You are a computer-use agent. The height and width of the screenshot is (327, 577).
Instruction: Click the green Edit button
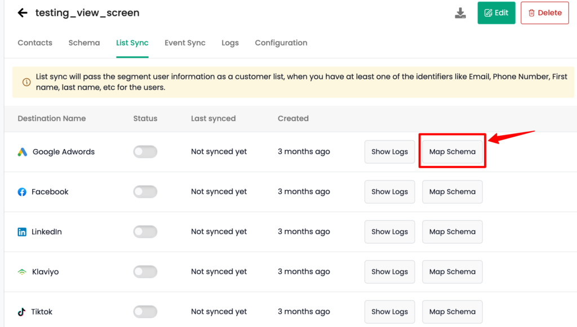[496, 13]
